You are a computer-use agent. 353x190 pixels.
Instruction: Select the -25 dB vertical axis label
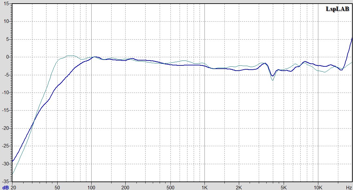pos(6,146)
